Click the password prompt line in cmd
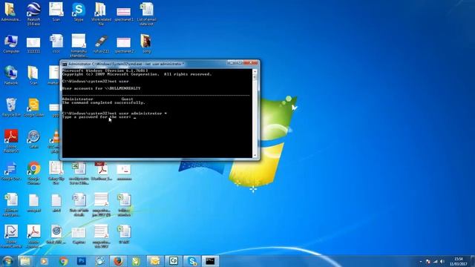 click(x=99, y=117)
